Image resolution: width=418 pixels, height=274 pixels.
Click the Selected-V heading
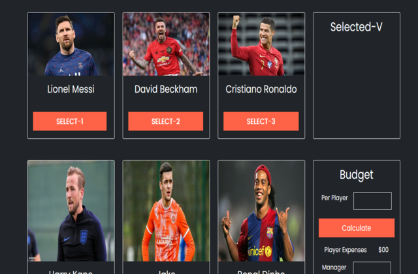click(x=357, y=27)
